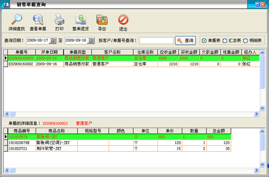The height and width of the screenshot is (177, 269).
Task: Click the 退出 exit icon
Action: (123, 20)
